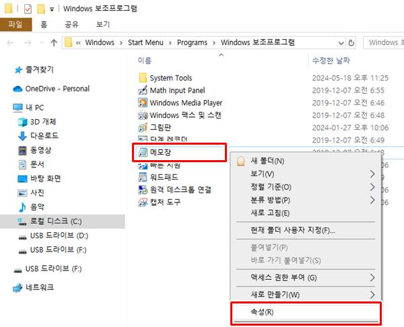The image size is (404, 327).
Task: Click the forward navigation arrow
Action: click(28, 42)
